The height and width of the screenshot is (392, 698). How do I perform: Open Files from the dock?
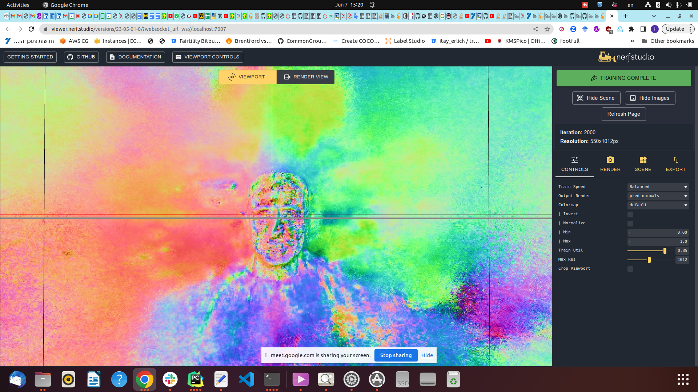43,380
